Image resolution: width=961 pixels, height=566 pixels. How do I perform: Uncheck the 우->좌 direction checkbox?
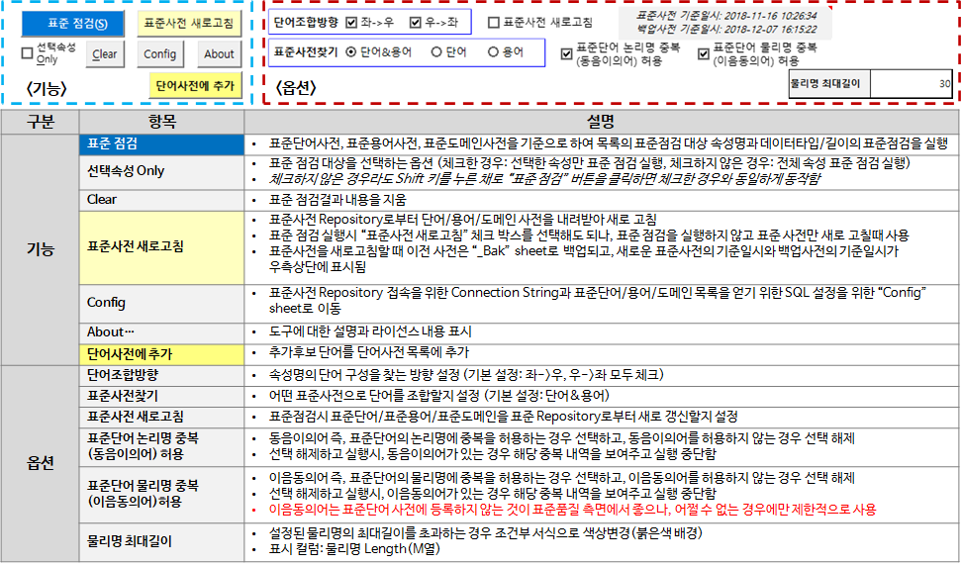416,23
